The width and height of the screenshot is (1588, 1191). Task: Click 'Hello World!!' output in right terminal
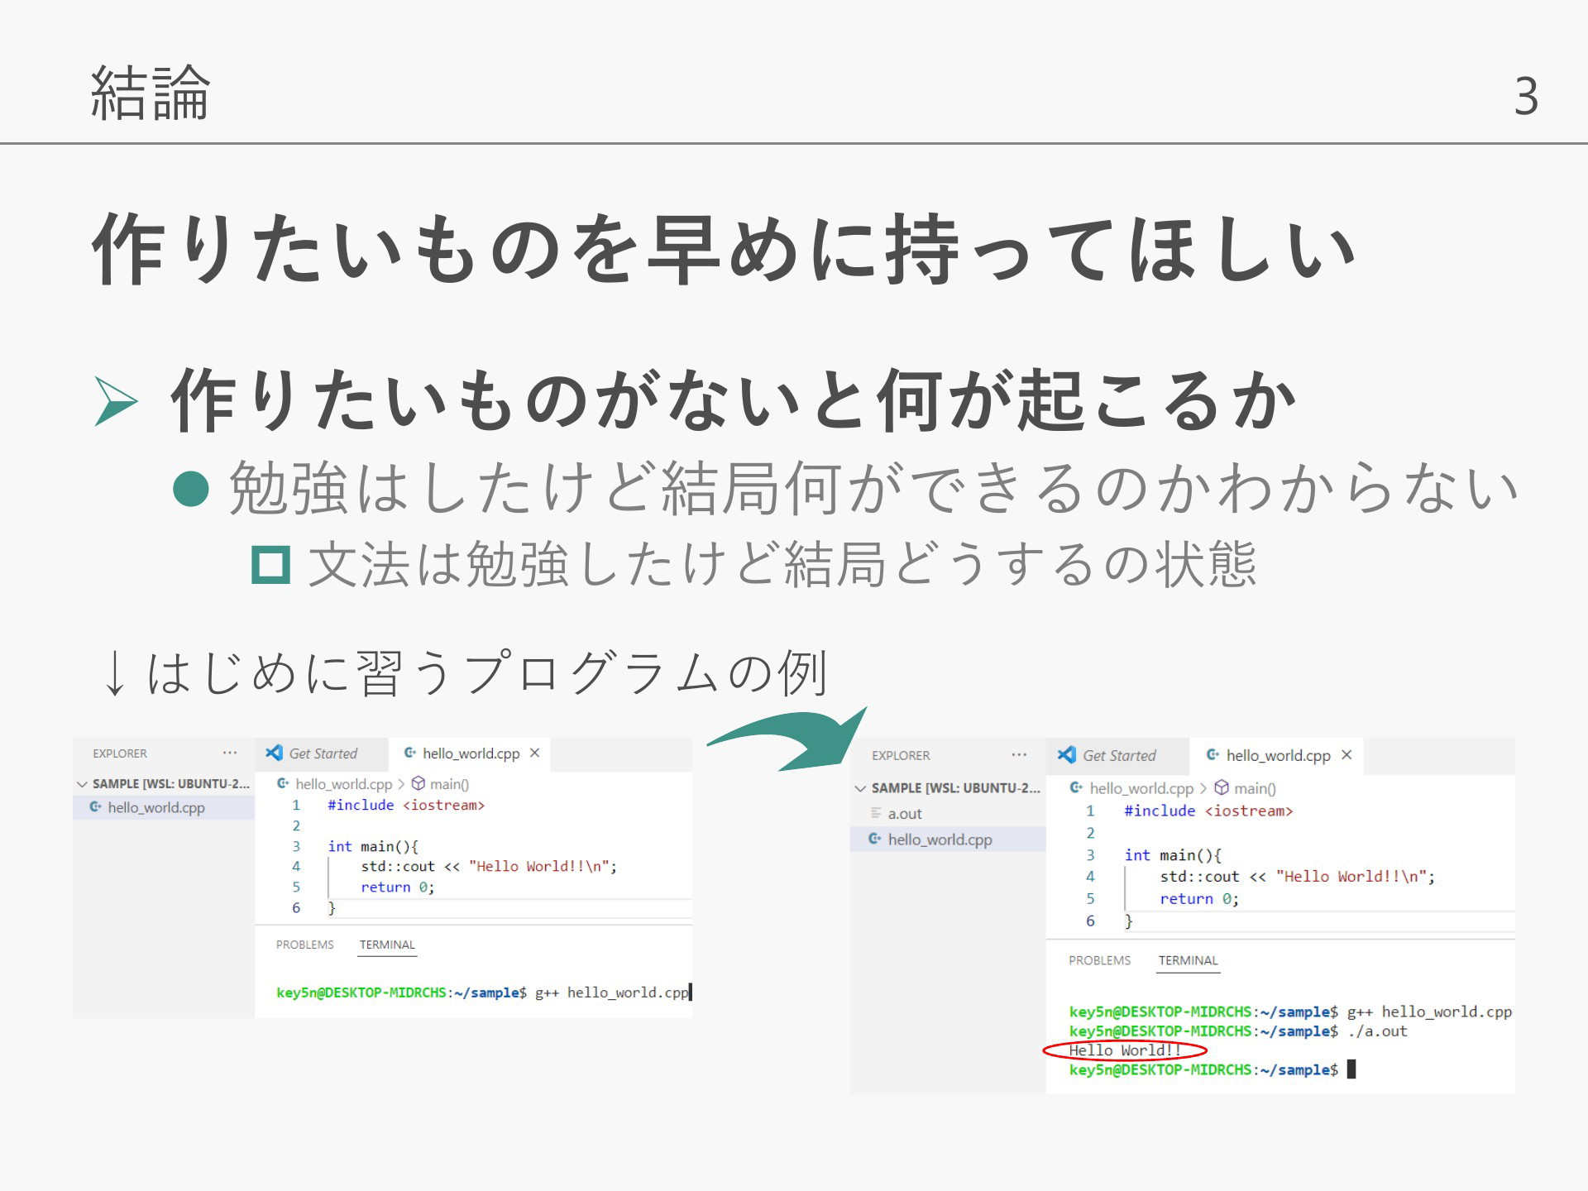(1125, 1050)
